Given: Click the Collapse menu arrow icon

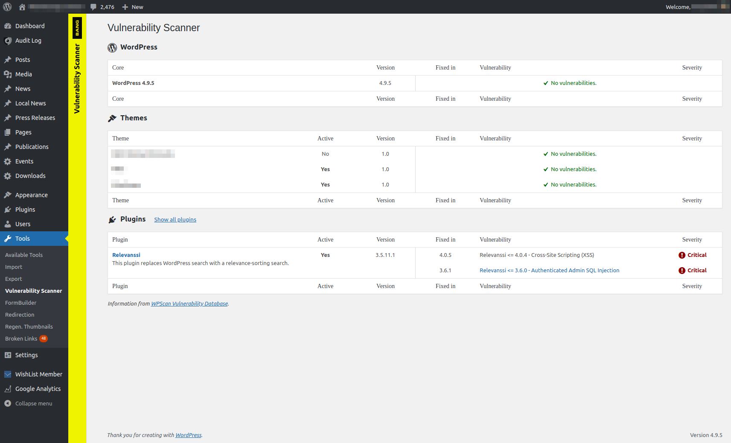Looking at the screenshot, I should coord(8,403).
